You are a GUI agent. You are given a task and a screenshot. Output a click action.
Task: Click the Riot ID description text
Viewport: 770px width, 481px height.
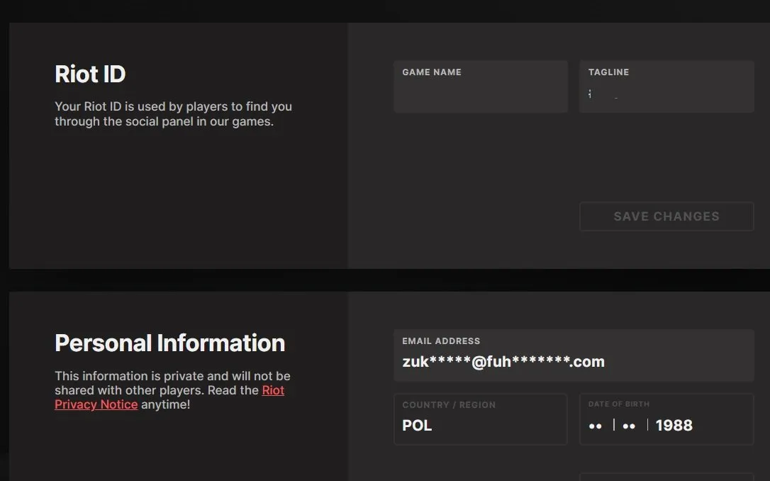(x=173, y=114)
